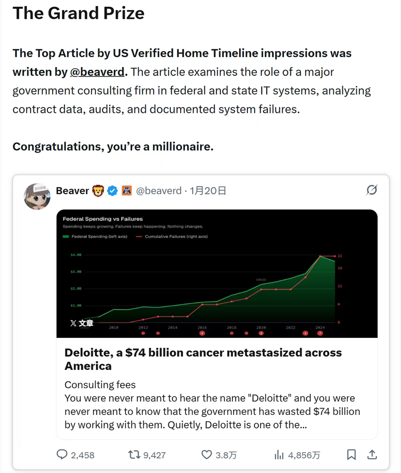Click the blue verified badge
Screen dimensions: 401x473
112,191
